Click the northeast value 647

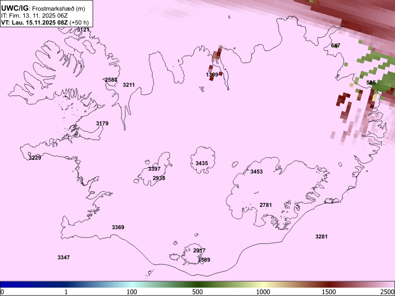[x=336, y=45]
